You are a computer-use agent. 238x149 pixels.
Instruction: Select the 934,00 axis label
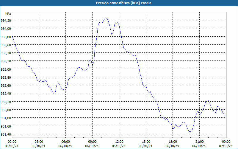[6, 28]
